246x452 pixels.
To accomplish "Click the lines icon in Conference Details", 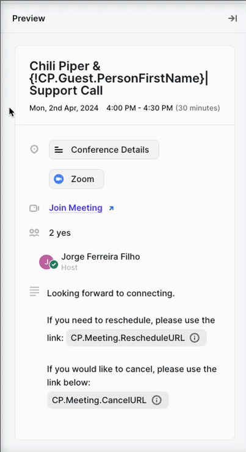I will 59,150.
